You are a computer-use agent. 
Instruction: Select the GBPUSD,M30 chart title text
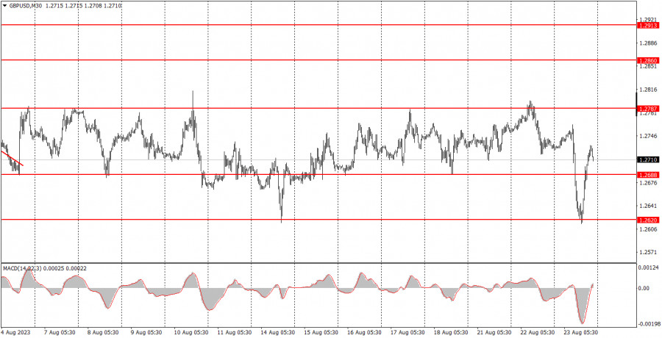[25, 7]
